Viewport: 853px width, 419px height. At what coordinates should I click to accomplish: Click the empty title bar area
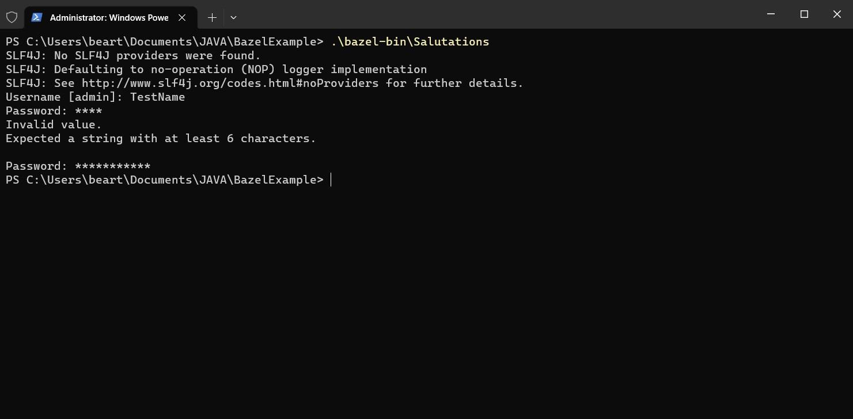tap(490, 14)
